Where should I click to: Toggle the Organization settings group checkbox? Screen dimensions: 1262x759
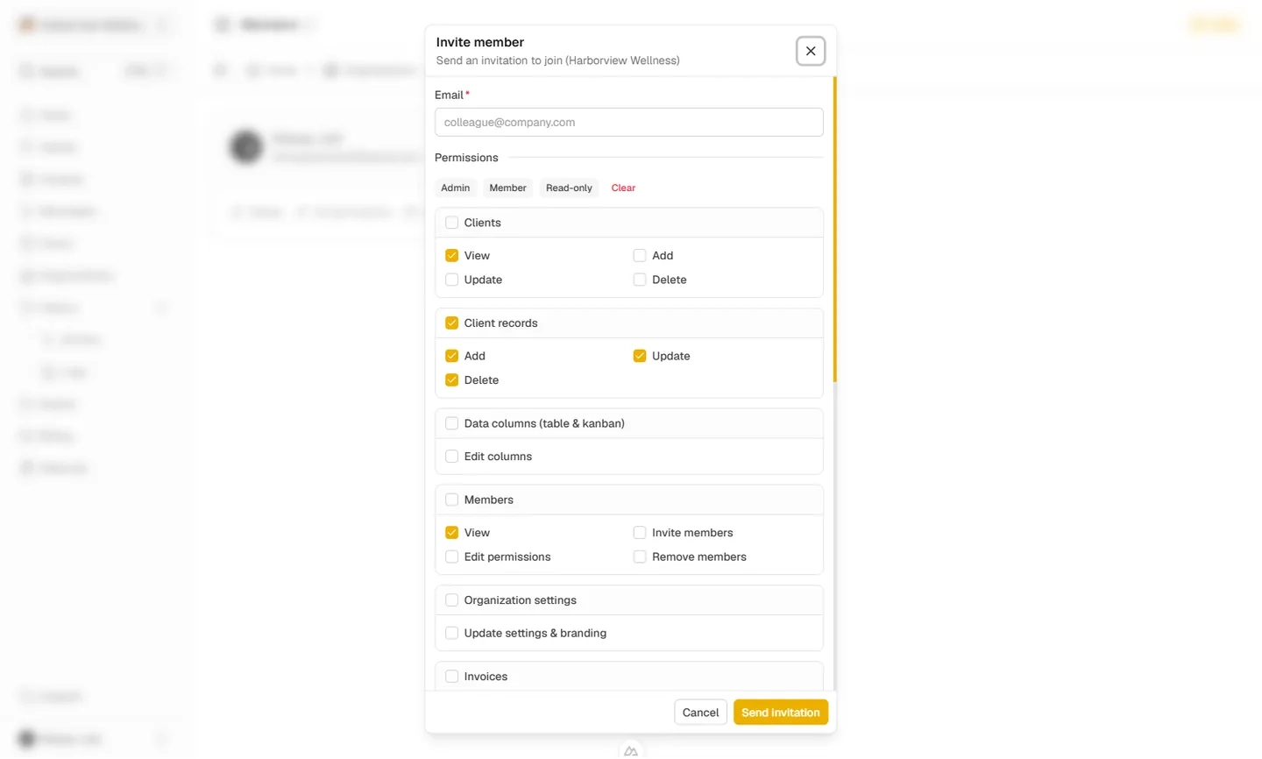tap(451, 600)
